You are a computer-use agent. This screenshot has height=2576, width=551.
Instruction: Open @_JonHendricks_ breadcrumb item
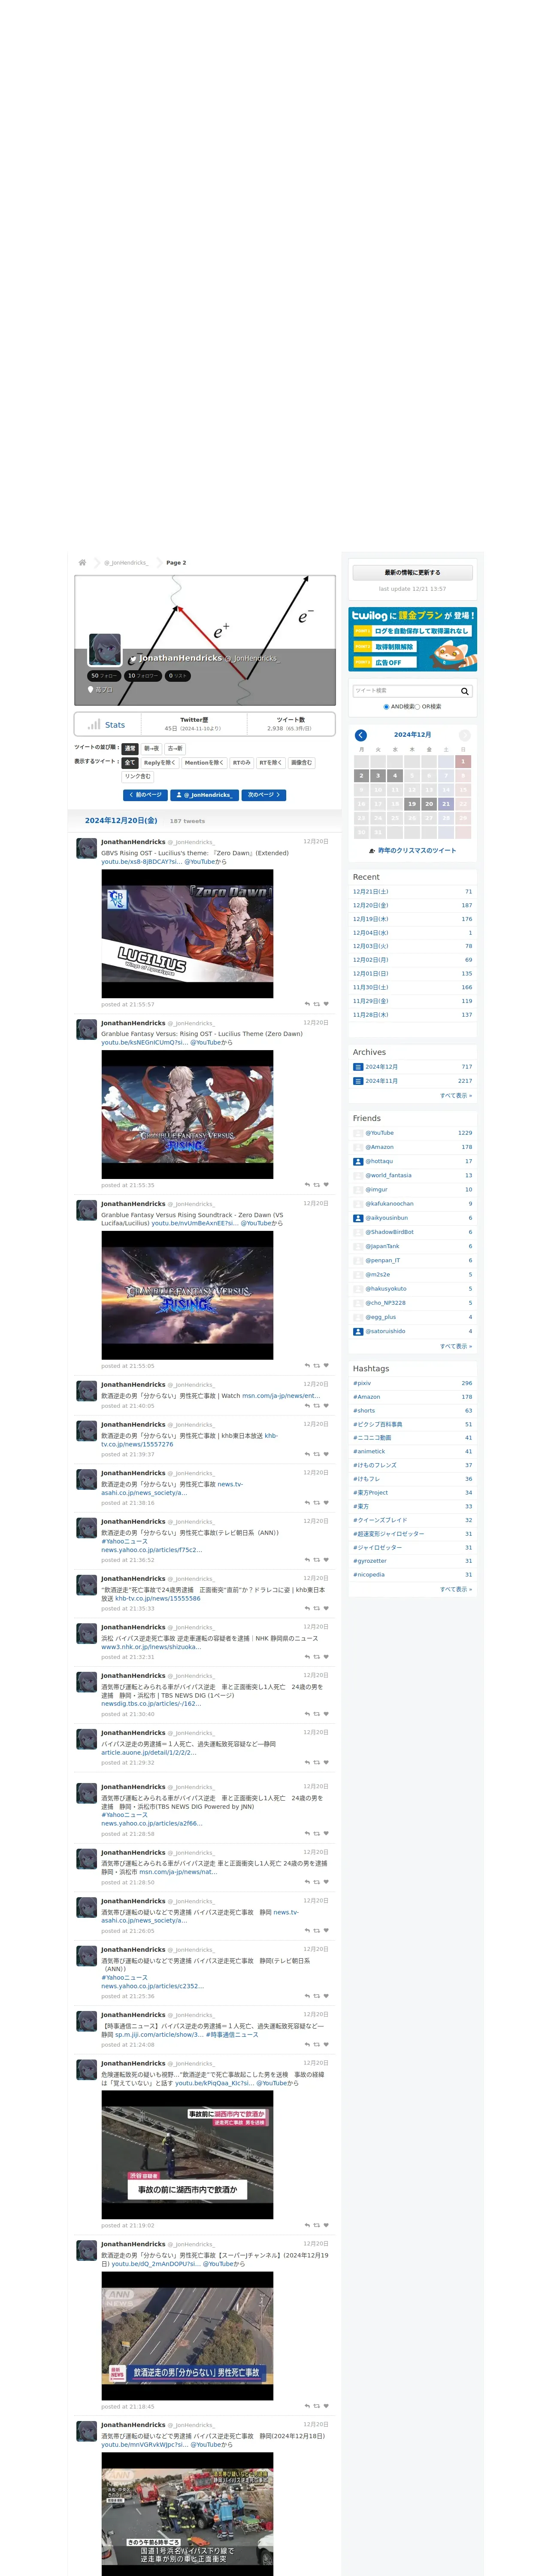pyautogui.click(x=126, y=563)
